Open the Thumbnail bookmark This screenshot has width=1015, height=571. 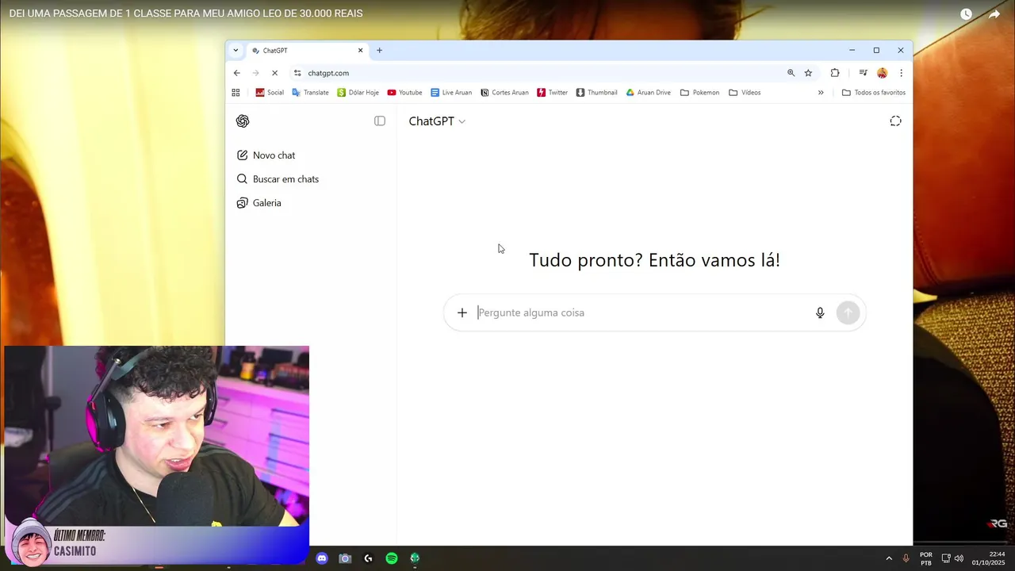pos(596,93)
